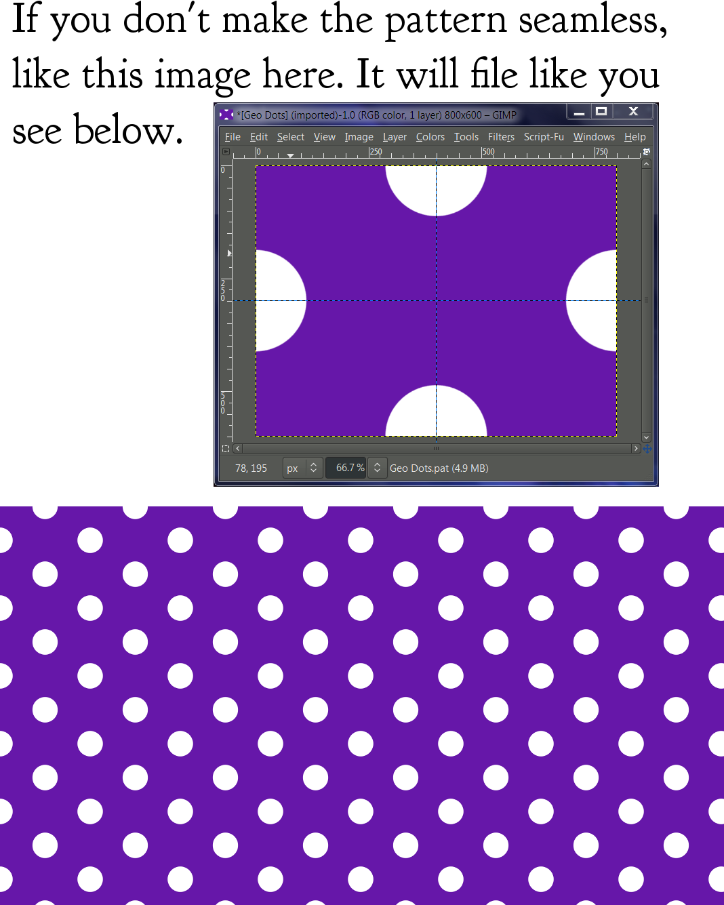
Task: Click the zoom-follow-window icon above the vertical scrollbar
Action: 646,152
